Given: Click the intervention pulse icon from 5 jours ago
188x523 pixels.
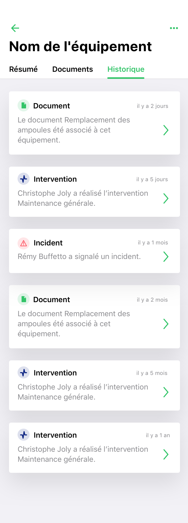Looking at the screenshot, I should point(24,179).
